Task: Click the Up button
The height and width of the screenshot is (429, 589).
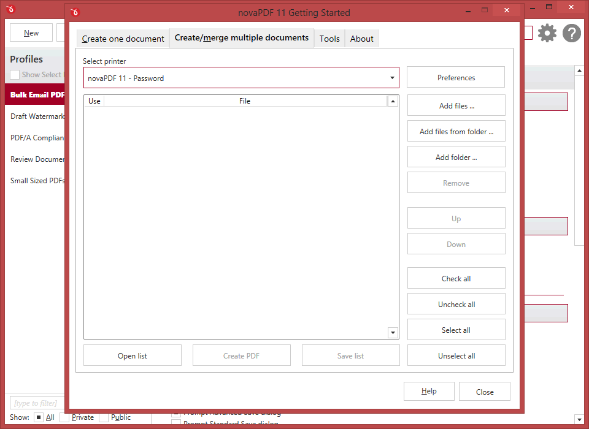Action: pyautogui.click(x=456, y=218)
